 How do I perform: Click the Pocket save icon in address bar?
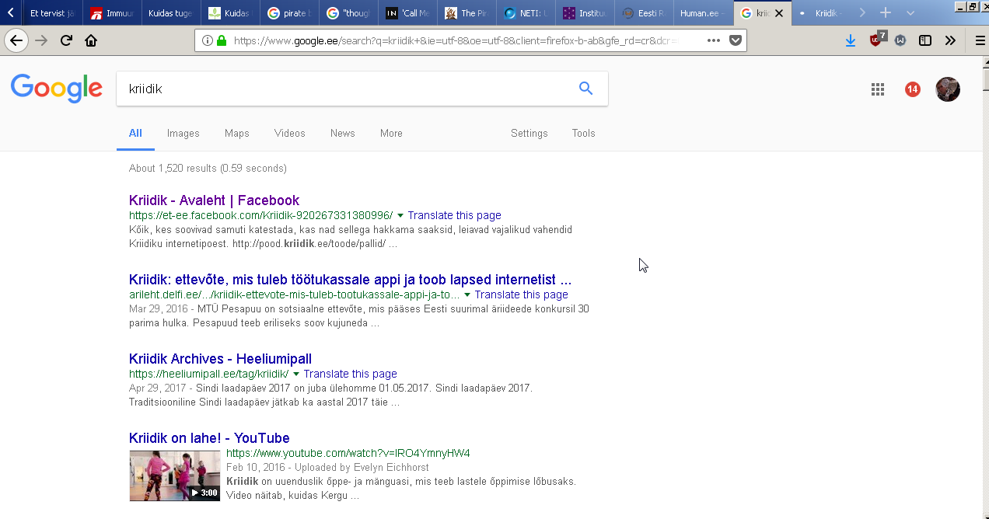[x=735, y=40]
